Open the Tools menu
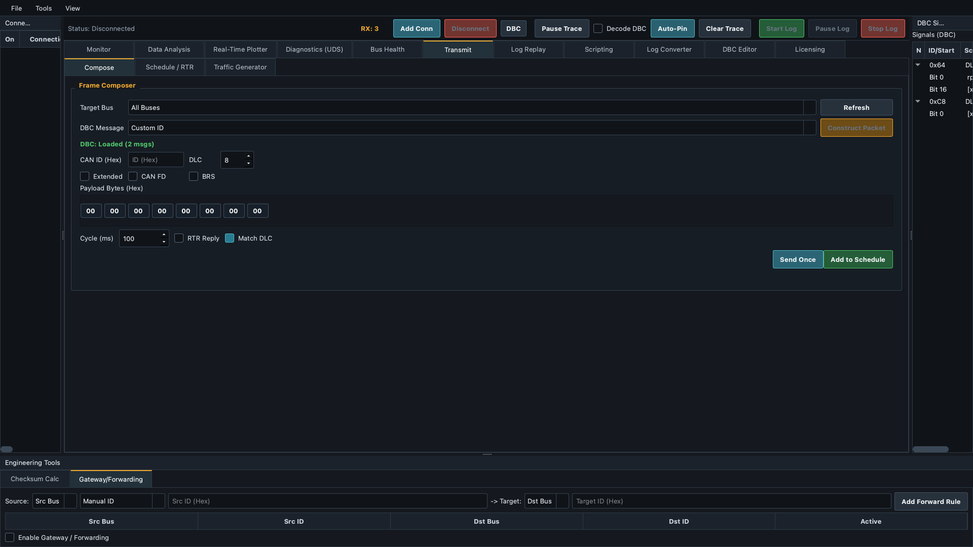 point(44,9)
